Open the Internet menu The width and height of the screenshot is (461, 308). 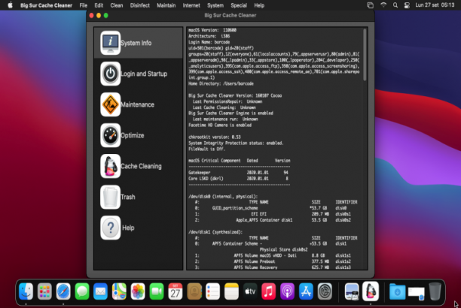(x=191, y=5)
